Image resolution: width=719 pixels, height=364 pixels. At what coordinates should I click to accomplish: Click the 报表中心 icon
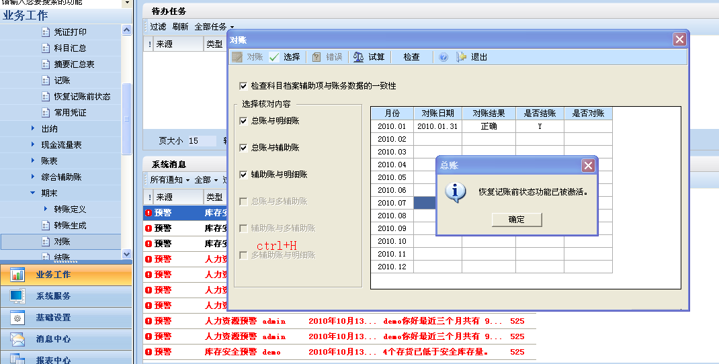point(17,359)
